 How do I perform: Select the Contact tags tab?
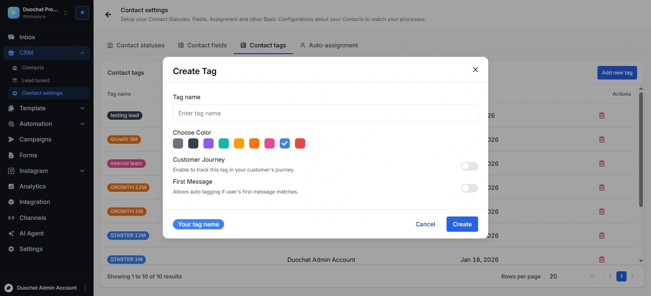pos(263,45)
